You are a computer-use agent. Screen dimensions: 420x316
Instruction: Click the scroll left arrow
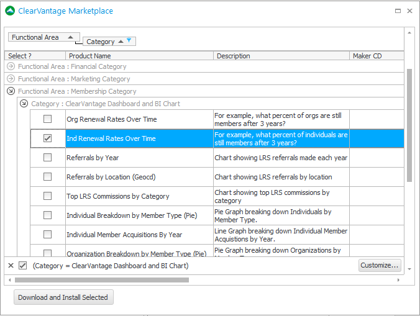10,280
